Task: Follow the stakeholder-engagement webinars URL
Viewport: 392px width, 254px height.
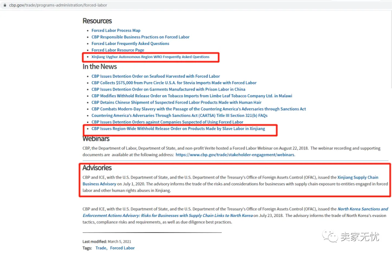Action: coord(235,155)
